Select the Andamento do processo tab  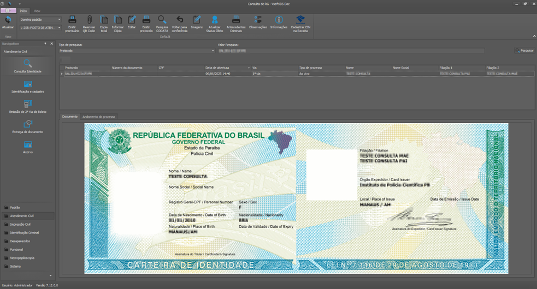tap(99, 117)
